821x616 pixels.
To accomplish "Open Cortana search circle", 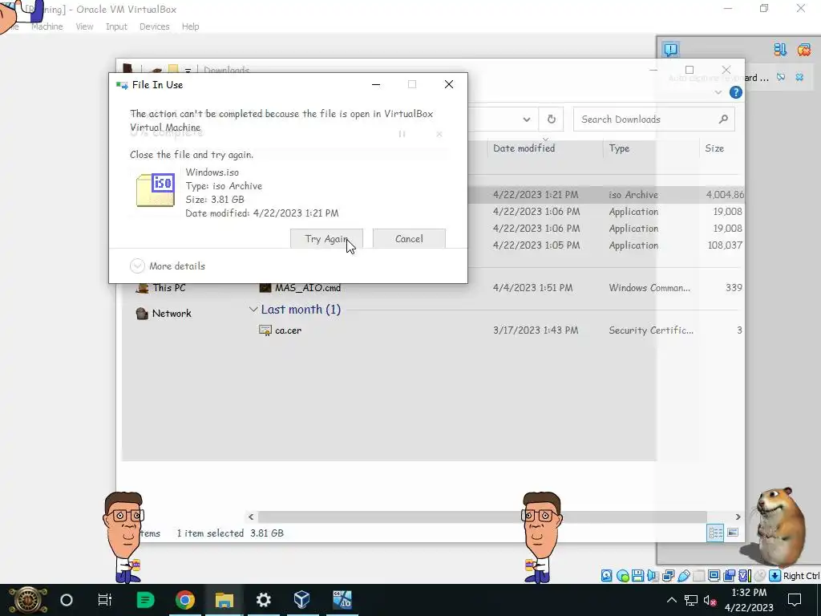I will (66, 600).
